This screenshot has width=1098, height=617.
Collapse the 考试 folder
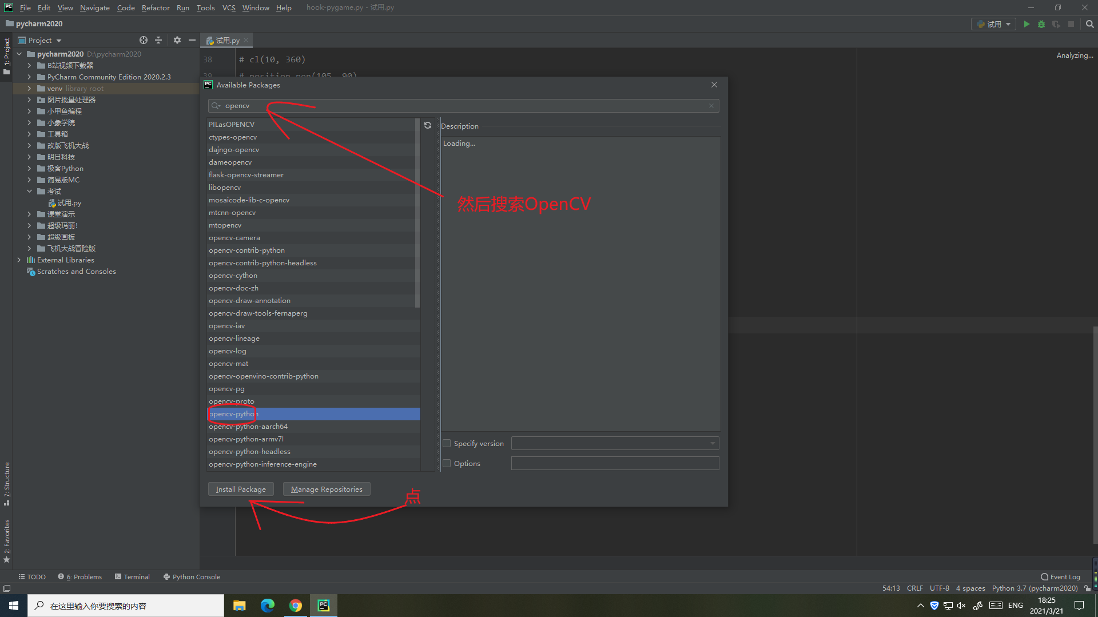click(29, 191)
